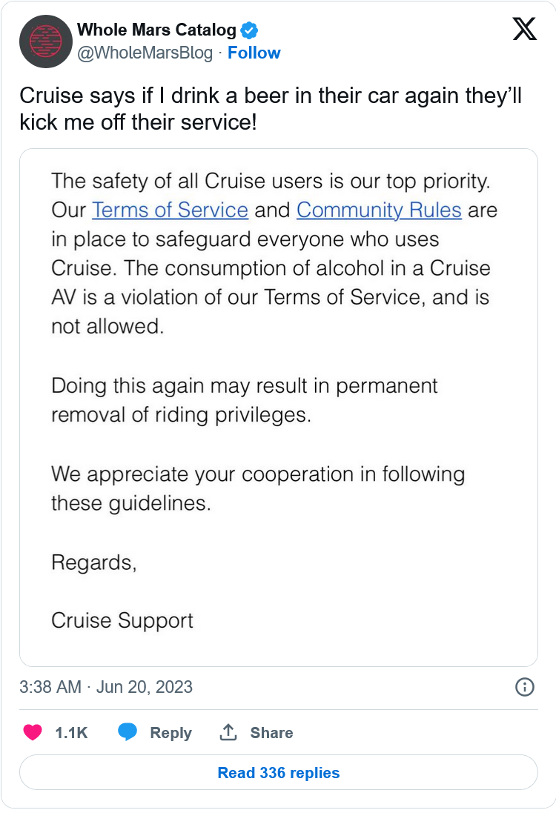The width and height of the screenshot is (556, 830).
Task: Open the embedded Cruise Support email image
Action: tap(279, 407)
